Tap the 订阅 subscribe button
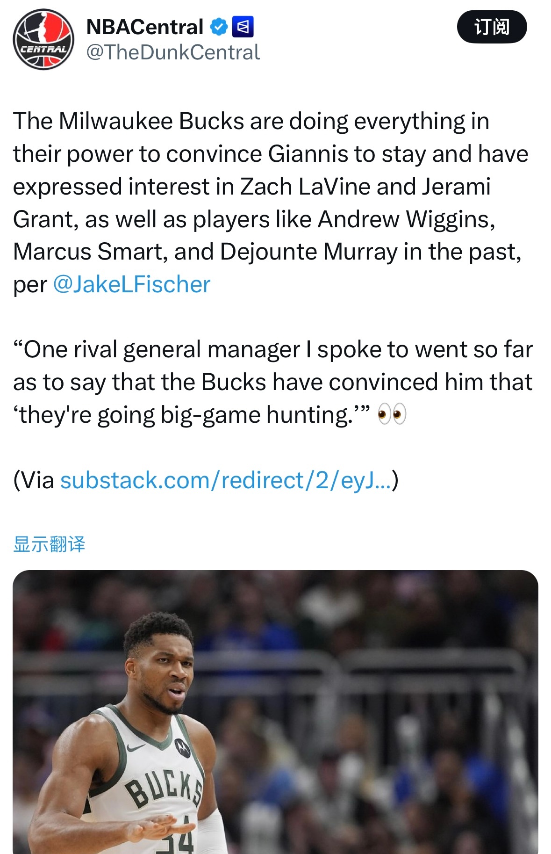Screen dimensions: 551x854 point(491,27)
